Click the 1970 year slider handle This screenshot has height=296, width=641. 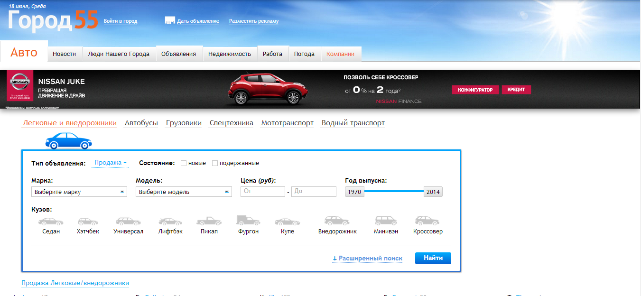point(354,192)
